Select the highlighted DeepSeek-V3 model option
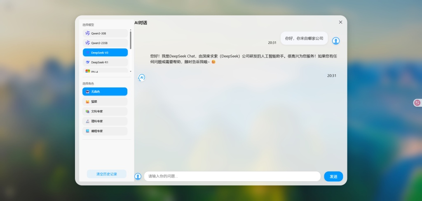 [105, 53]
